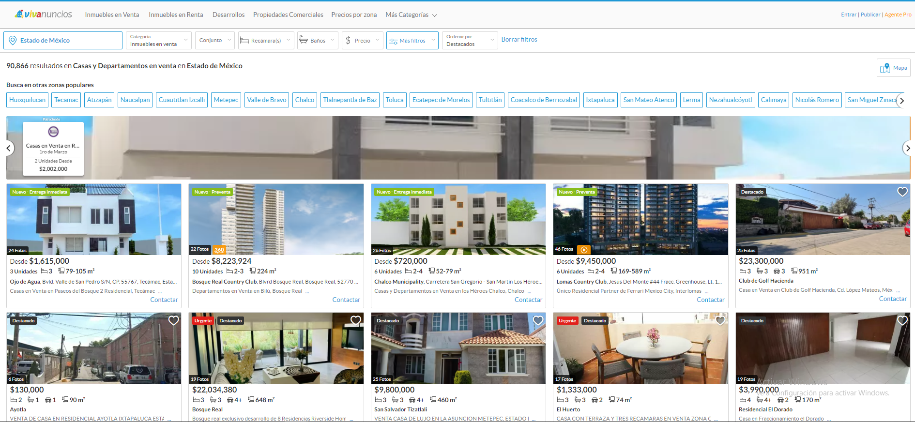Select the Chalco zone chip

[x=305, y=100]
